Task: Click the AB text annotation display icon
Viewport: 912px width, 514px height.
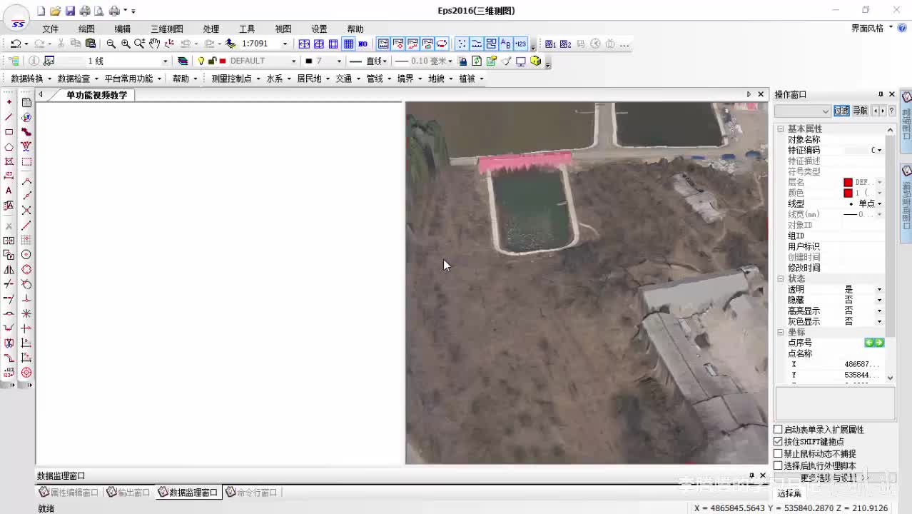Action: (x=506, y=44)
